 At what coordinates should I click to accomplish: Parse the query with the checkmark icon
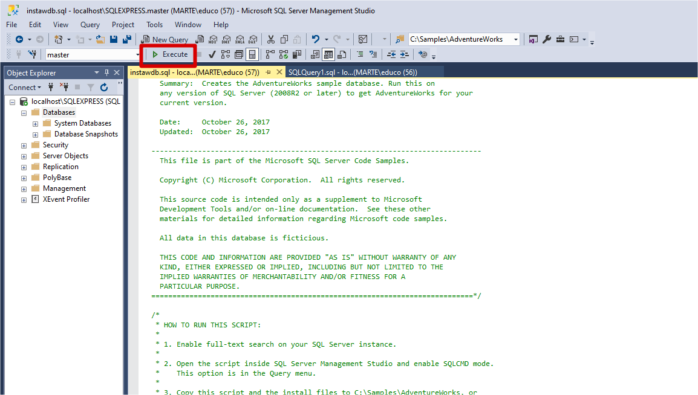(212, 54)
